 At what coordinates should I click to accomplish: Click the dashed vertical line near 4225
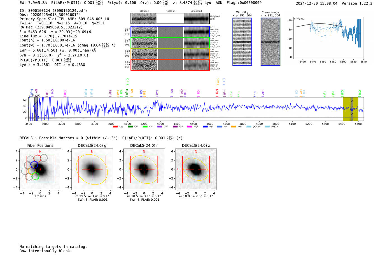(148, 109)
